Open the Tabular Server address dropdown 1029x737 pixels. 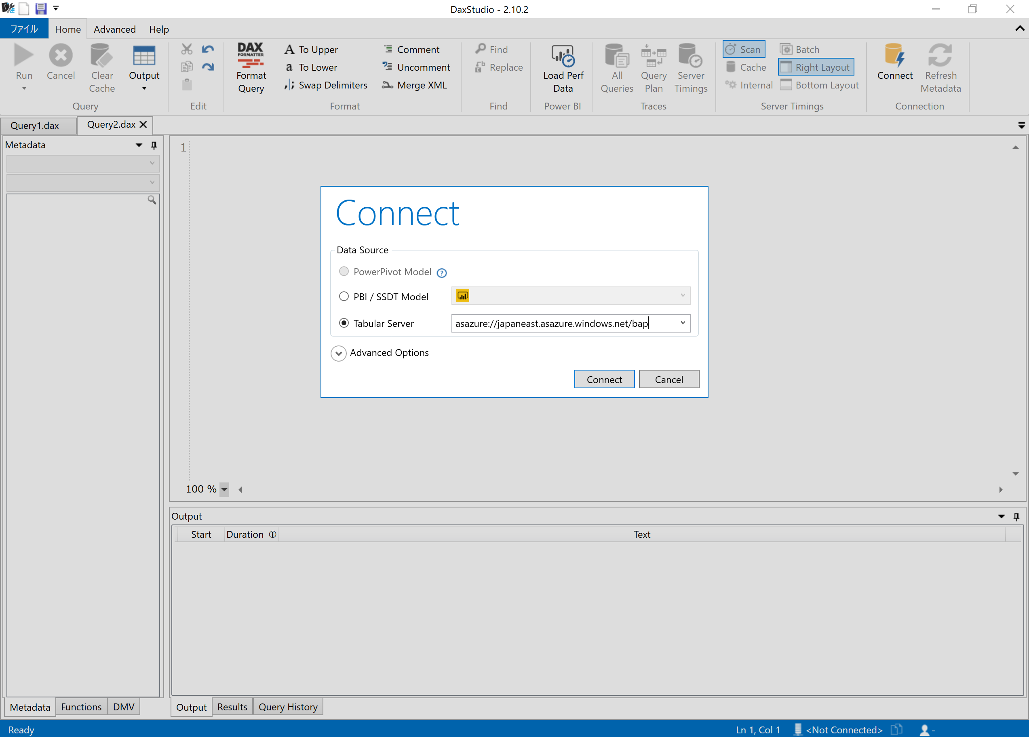pos(683,323)
